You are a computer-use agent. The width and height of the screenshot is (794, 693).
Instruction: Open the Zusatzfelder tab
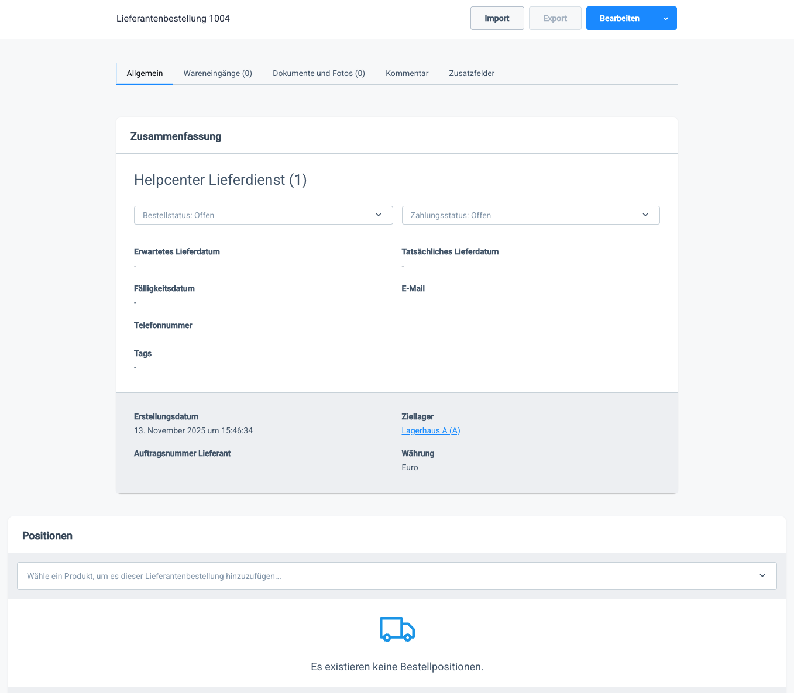click(472, 73)
